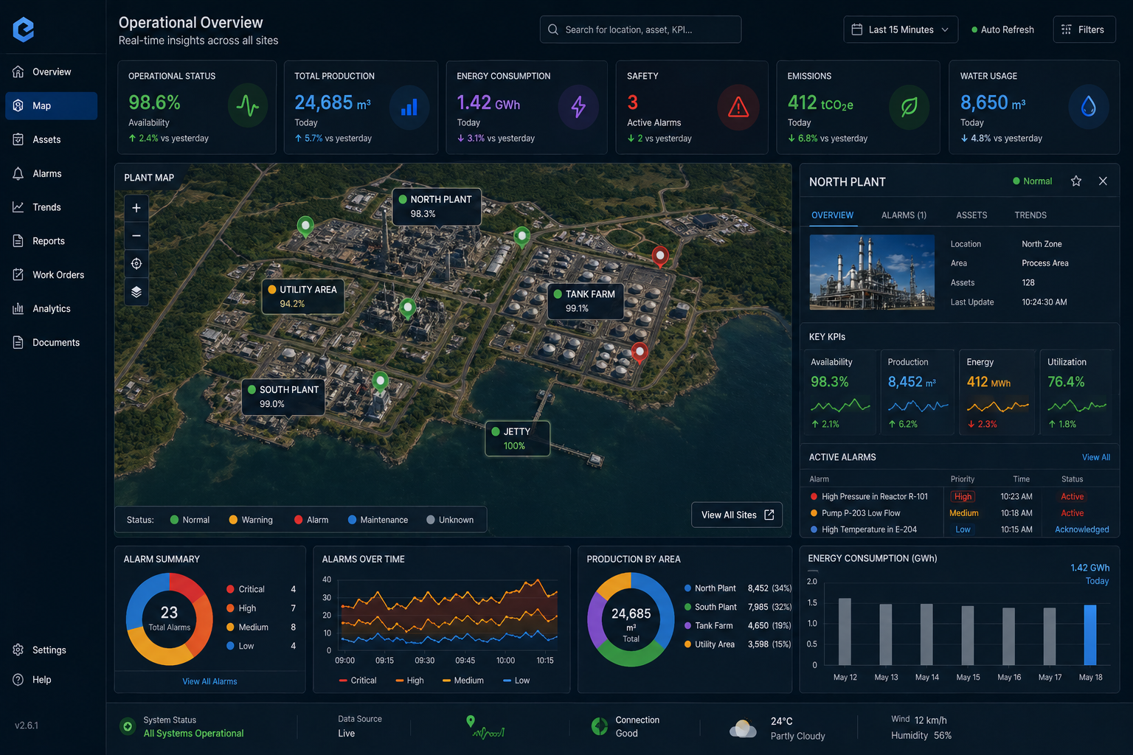Viewport: 1133px width, 755px height.
Task: Click the highlighted May 18 energy bar
Action: (x=1089, y=635)
